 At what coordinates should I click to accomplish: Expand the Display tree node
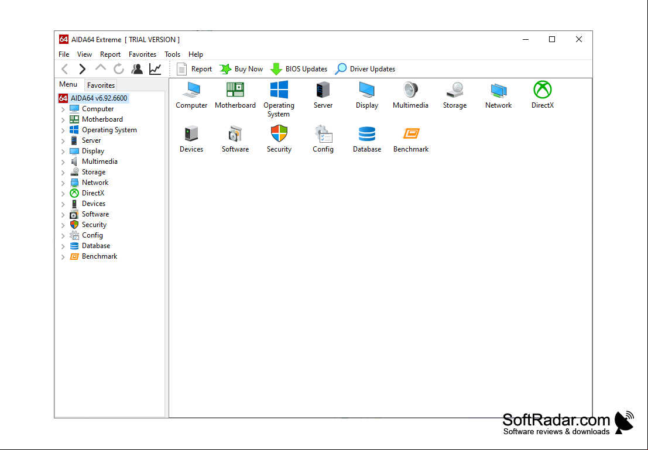click(x=63, y=151)
